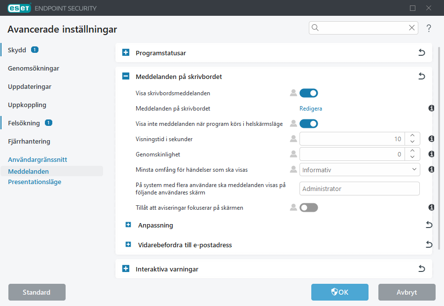Reset Meddelanden på skrivbordet section to default
444x306 pixels.
tap(422, 76)
